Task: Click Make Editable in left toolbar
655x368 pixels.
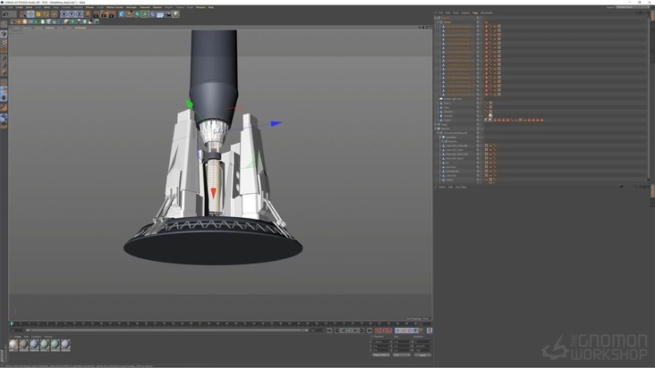Action: tap(4, 23)
